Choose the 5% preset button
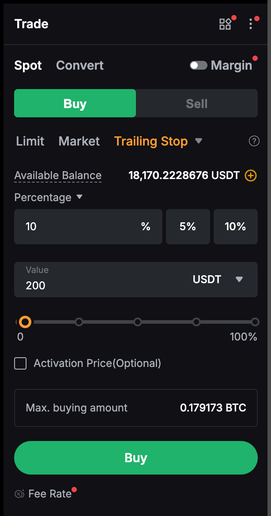This screenshot has height=516, width=271. (188, 227)
